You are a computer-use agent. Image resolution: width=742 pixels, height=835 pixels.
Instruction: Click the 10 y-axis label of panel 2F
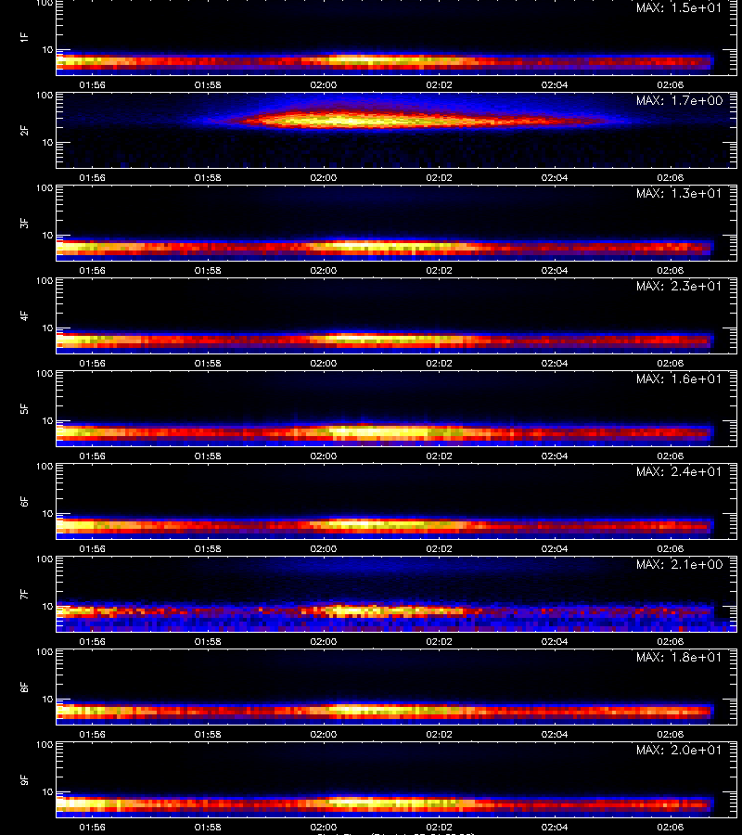48,142
